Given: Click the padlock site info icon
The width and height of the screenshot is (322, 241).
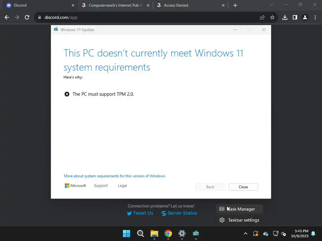Looking at the screenshot, I should tap(40, 18).
